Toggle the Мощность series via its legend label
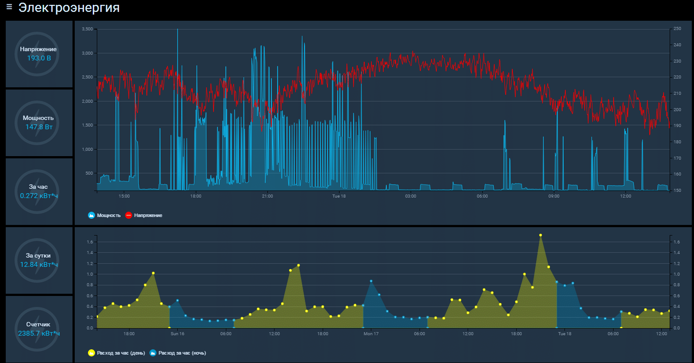Viewport: 694px width, 363px height. pos(109,215)
